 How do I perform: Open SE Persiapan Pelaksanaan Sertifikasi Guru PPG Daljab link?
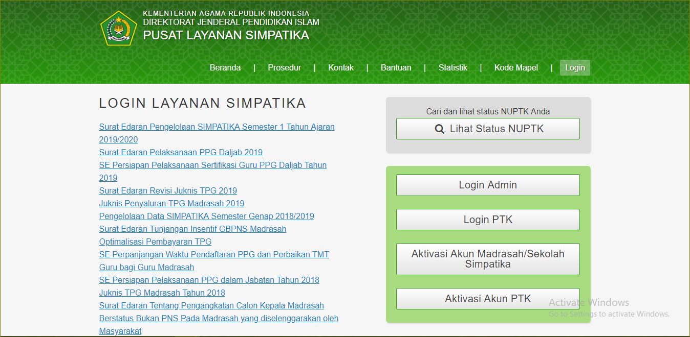[x=212, y=172]
